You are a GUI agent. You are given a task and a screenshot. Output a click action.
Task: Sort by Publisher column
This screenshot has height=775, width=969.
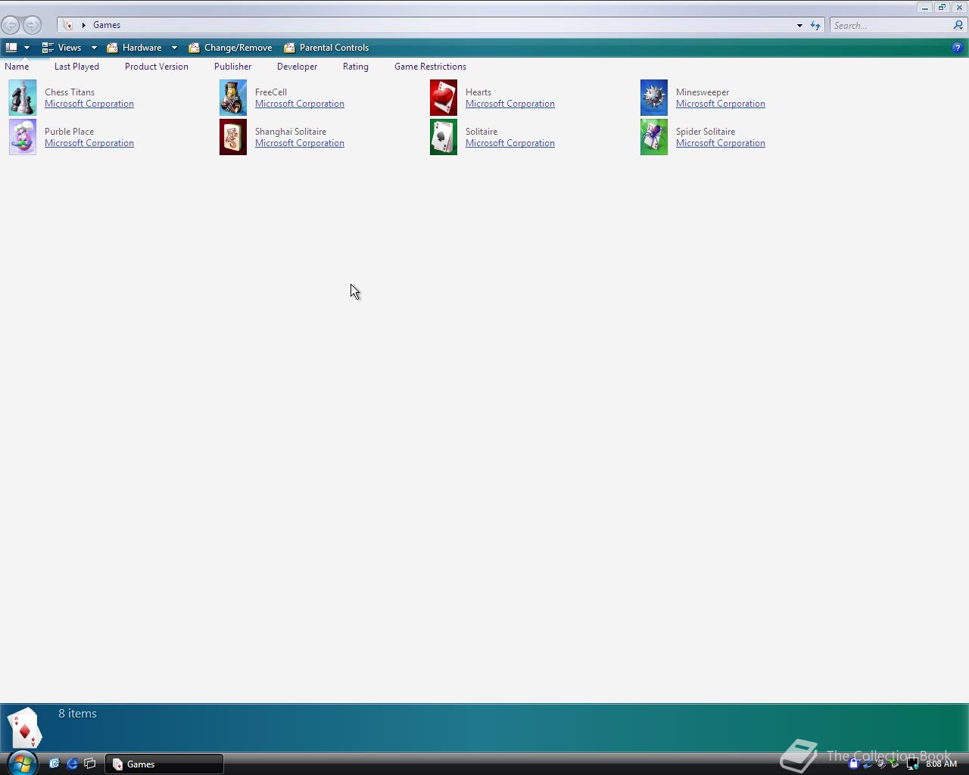232,67
